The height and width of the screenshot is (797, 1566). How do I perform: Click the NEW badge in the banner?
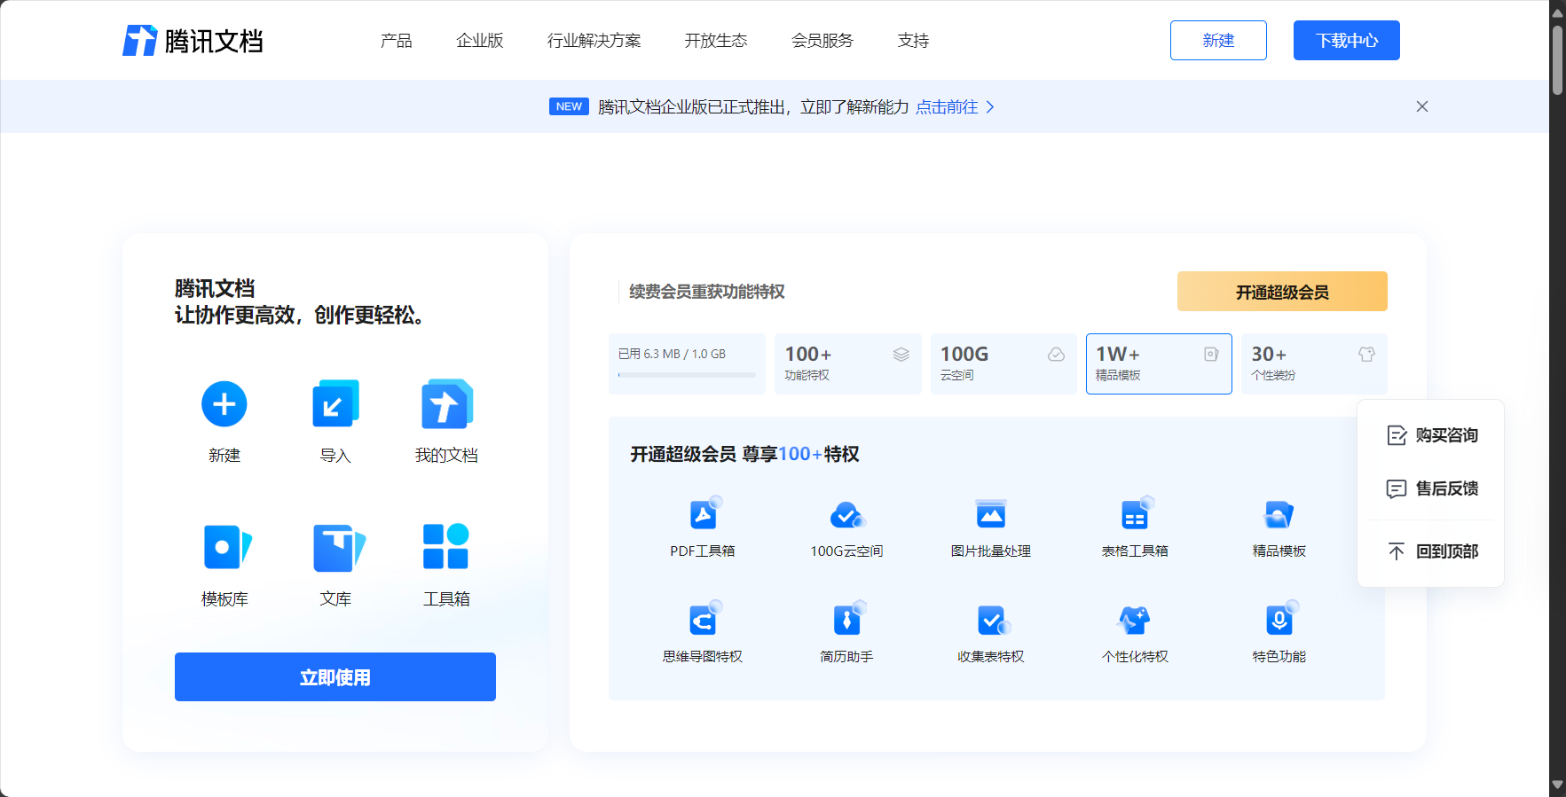click(x=569, y=106)
